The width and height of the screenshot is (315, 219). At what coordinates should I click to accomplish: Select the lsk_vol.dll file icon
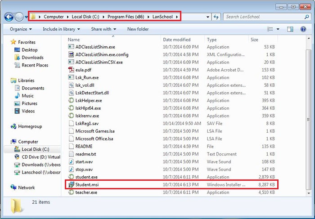[71, 85]
